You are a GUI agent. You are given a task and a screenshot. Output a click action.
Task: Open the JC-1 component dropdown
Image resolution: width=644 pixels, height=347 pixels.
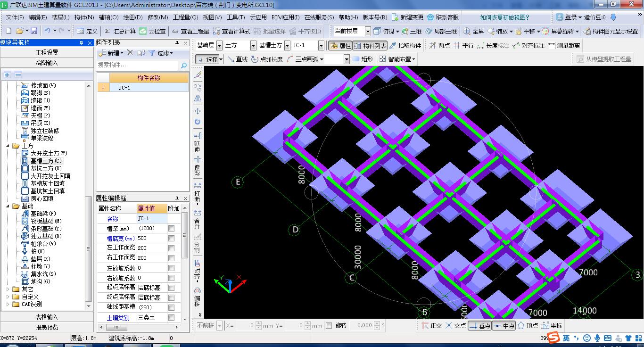321,46
